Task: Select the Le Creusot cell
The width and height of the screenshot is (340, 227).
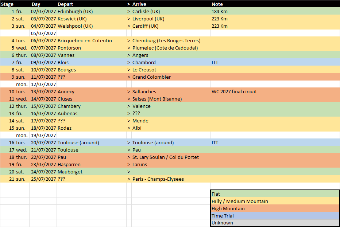Action: pos(171,70)
